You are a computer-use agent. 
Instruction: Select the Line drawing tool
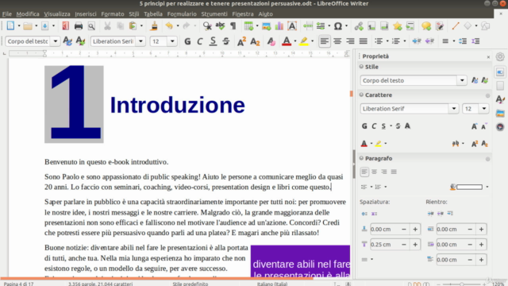(x=455, y=26)
